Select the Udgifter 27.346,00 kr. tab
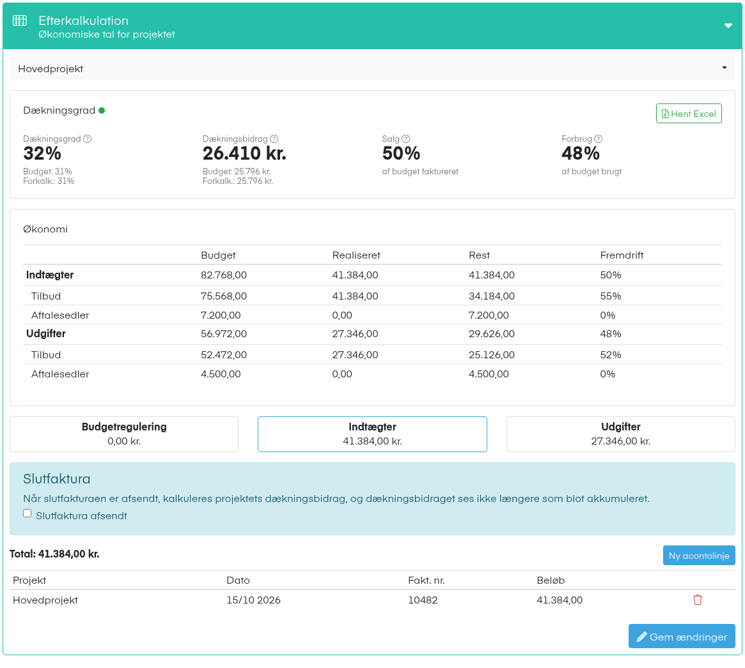 620,434
